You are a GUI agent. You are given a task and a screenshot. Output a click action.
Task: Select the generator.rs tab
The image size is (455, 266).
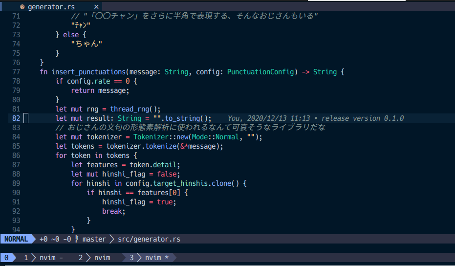tap(51, 7)
